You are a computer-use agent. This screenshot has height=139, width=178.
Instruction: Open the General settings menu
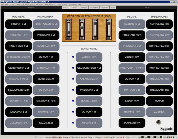click(50, 5)
